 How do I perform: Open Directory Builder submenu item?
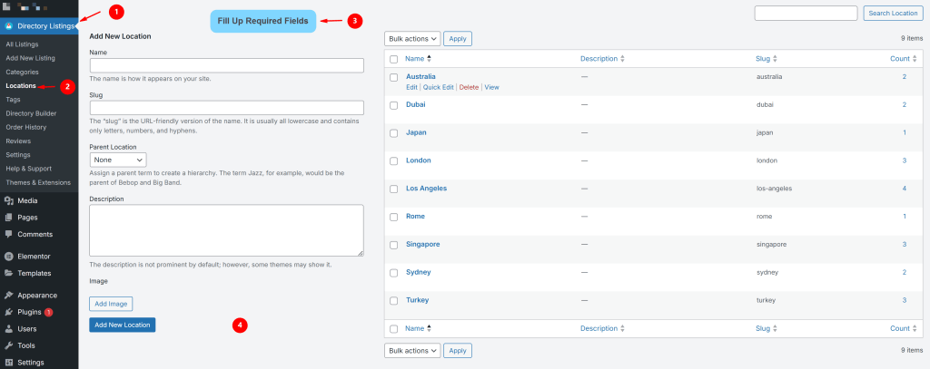31,113
